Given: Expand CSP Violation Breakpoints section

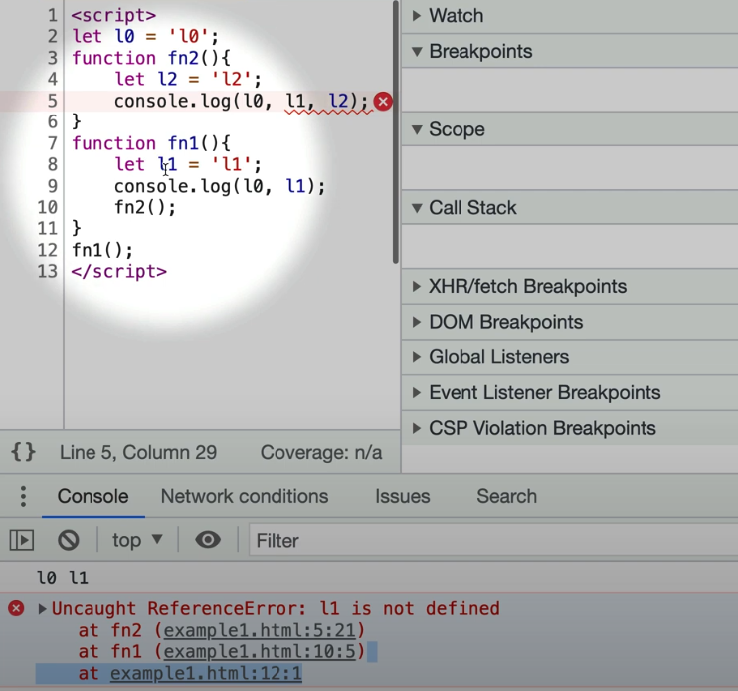Looking at the screenshot, I should click(x=570, y=428).
